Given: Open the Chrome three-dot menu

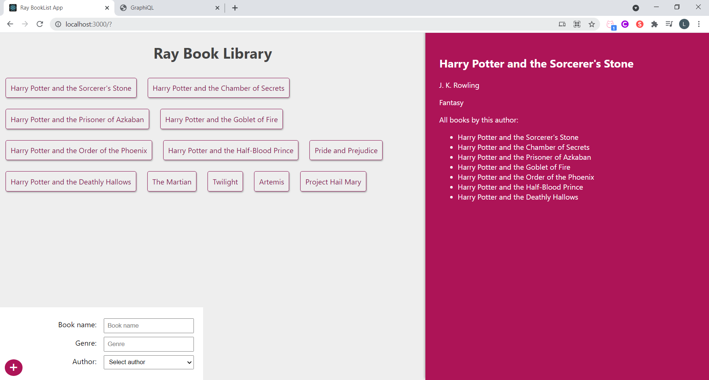Looking at the screenshot, I should [x=699, y=24].
